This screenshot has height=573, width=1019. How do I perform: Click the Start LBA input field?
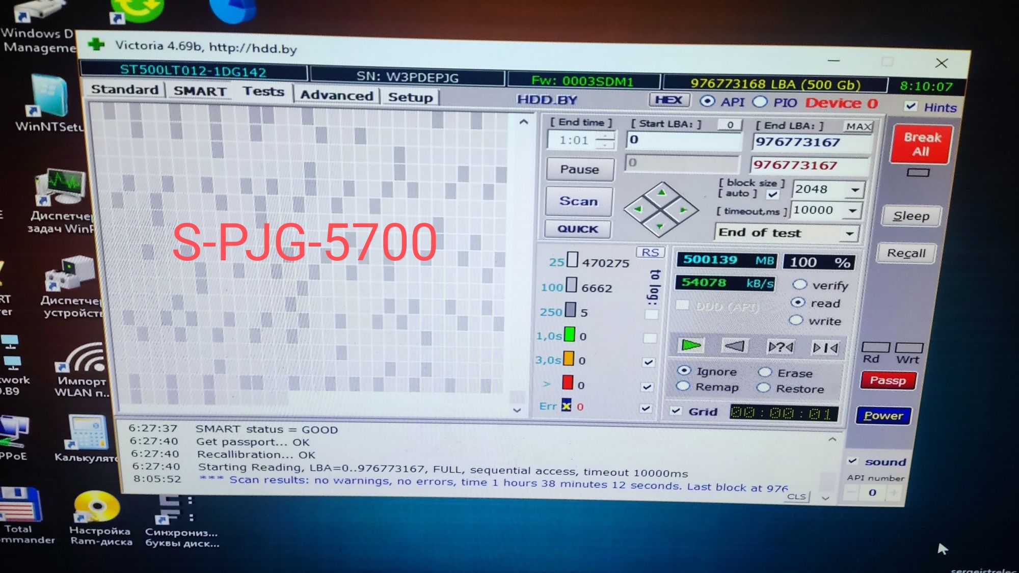(x=684, y=140)
